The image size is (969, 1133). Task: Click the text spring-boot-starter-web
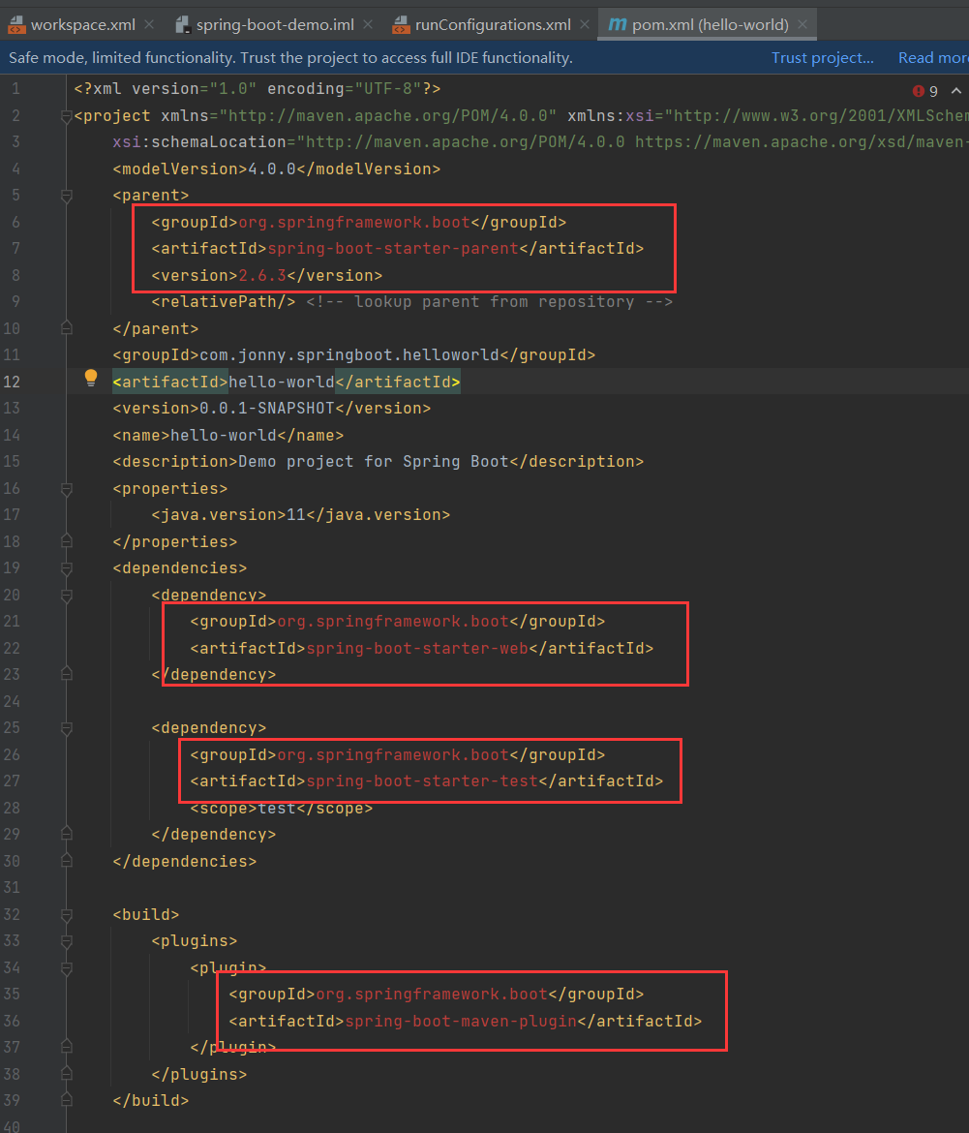pyautogui.click(x=417, y=648)
